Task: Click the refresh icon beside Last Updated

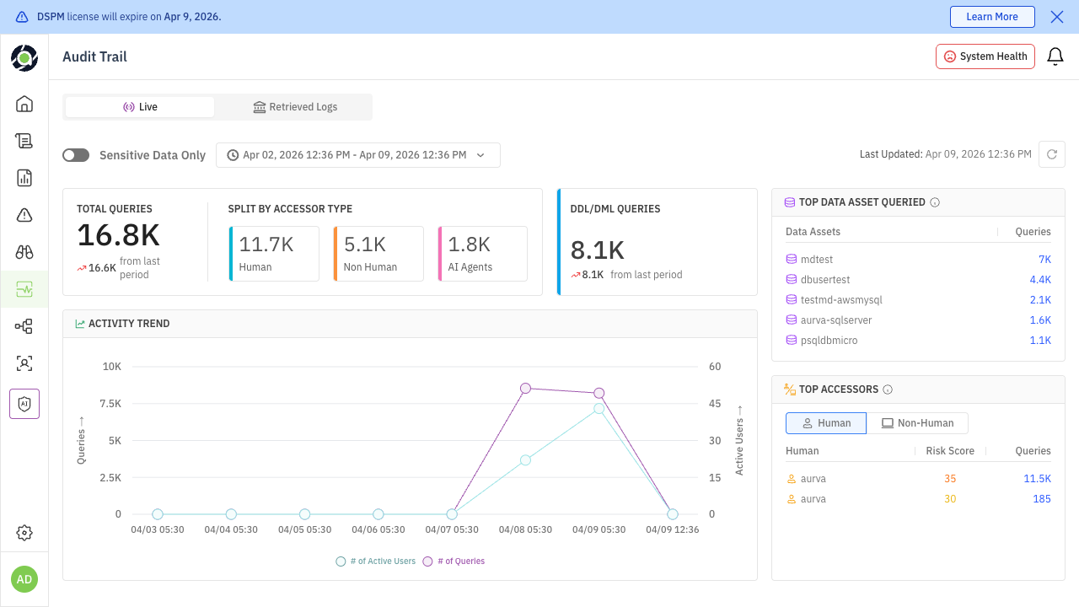Action: click(x=1051, y=154)
